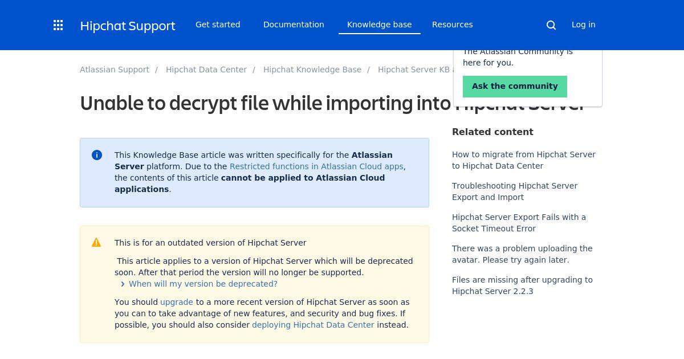Open Restricted functions in Atlassian Cloud apps link
Viewport: 684px width, 359px height.
tap(316, 166)
